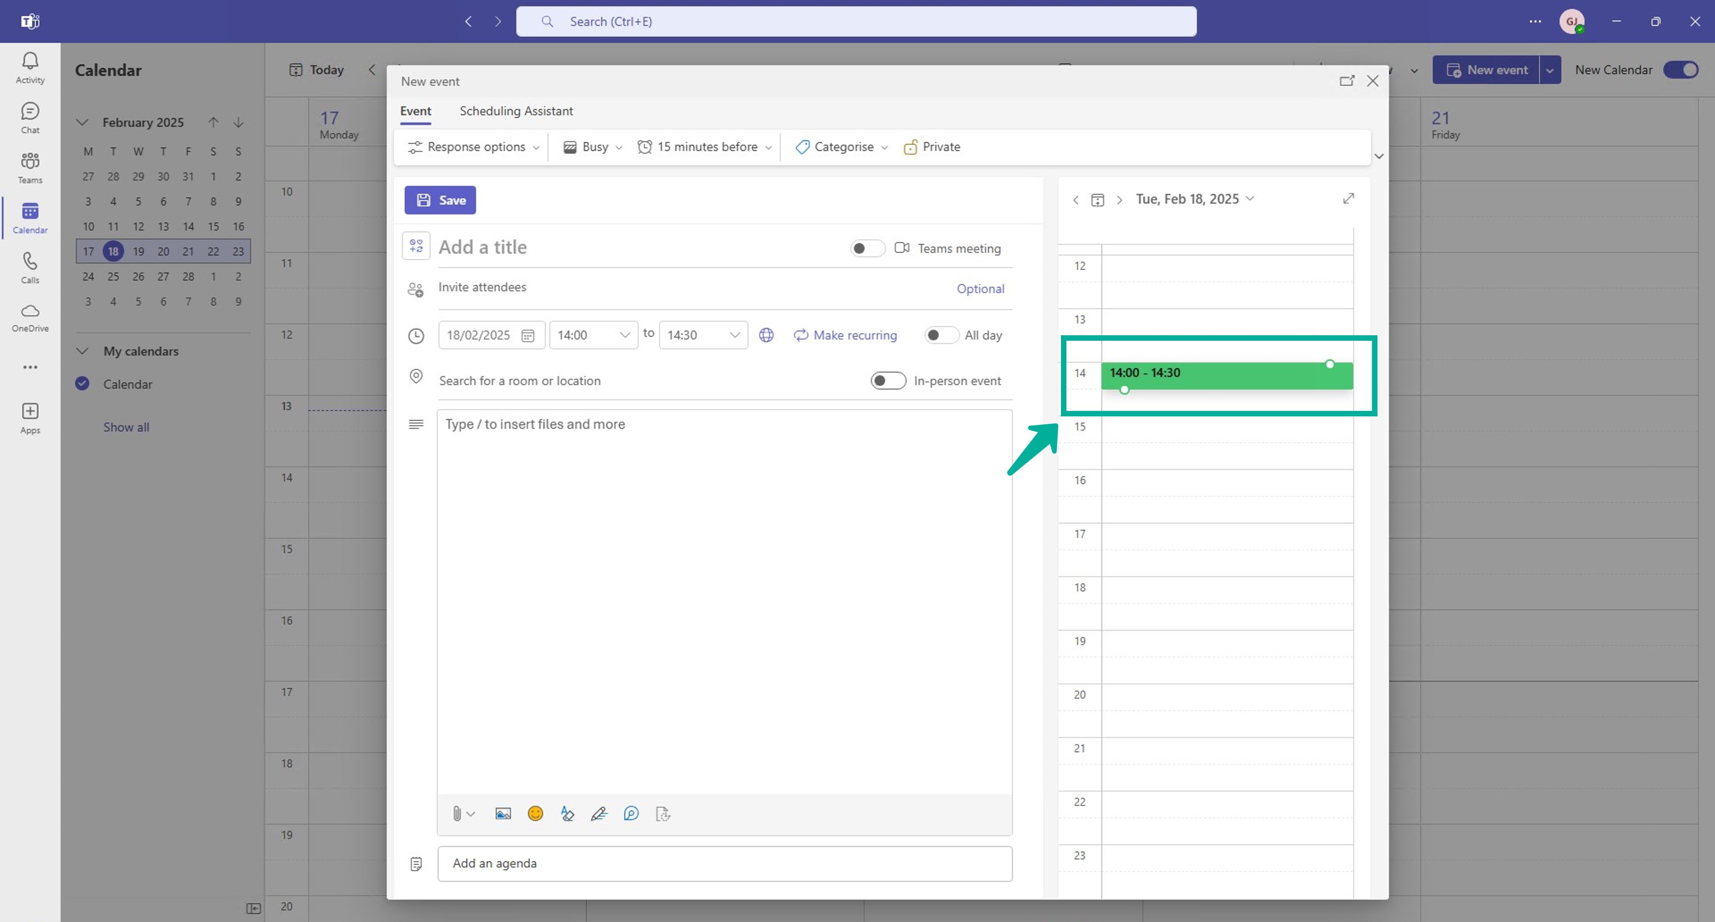The image size is (1715, 922).
Task: Click the Add a title field
Action: pos(639,247)
